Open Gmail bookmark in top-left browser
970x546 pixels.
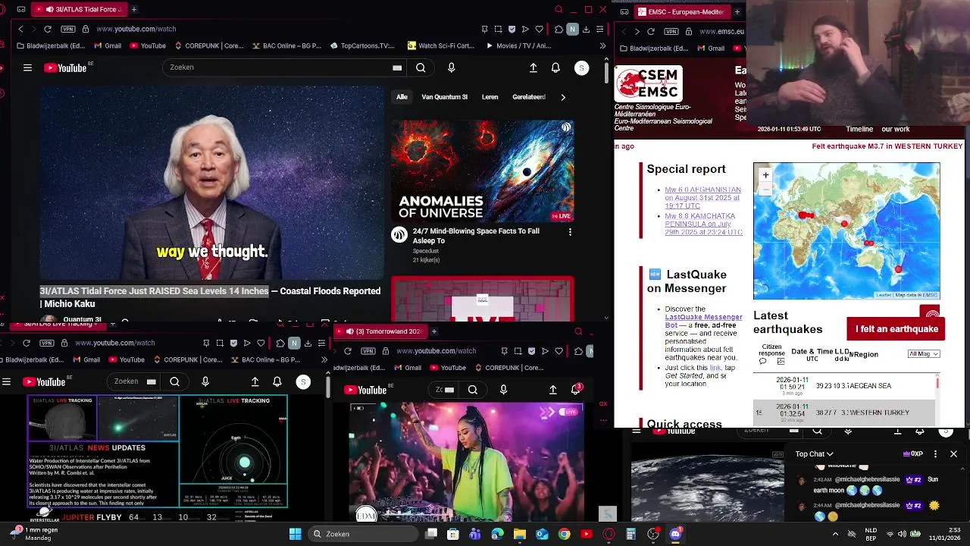coord(107,45)
